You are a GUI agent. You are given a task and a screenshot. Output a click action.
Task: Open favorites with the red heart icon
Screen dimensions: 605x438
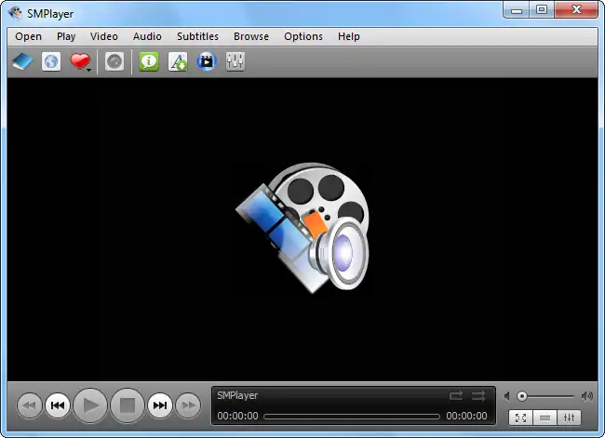point(79,61)
